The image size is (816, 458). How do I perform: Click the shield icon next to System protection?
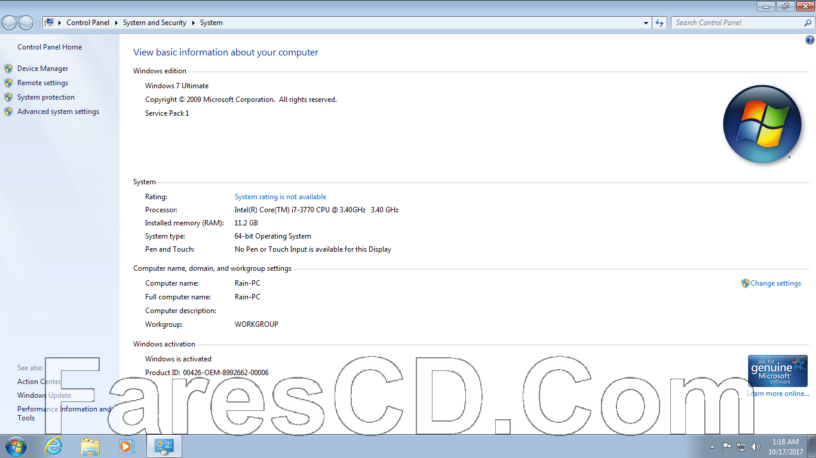[x=8, y=97]
